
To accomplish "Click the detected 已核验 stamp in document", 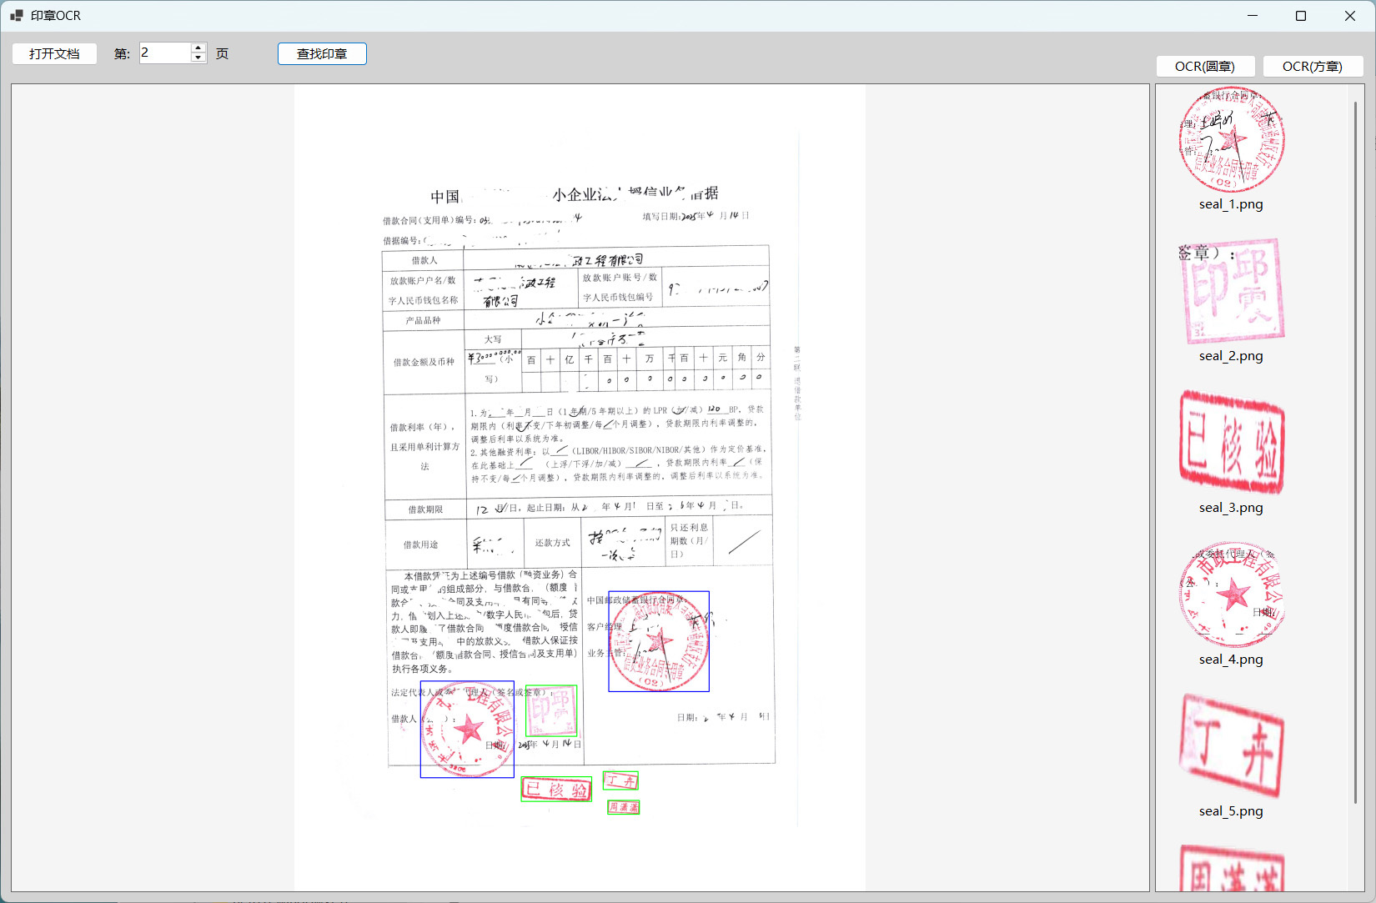I will (x=556, y=789).
